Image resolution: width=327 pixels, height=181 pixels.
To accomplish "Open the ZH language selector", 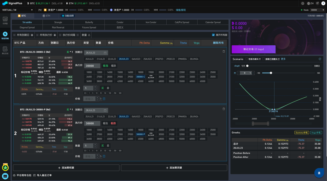I will (310, 3).
